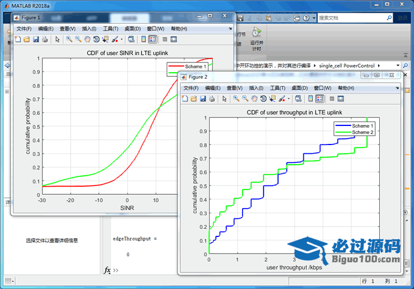Enable Pan hand tool in Figure 2

pos(254,99)
